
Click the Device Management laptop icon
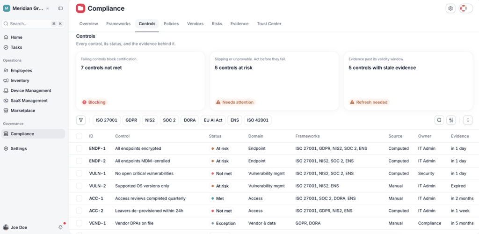click(6, 91)
